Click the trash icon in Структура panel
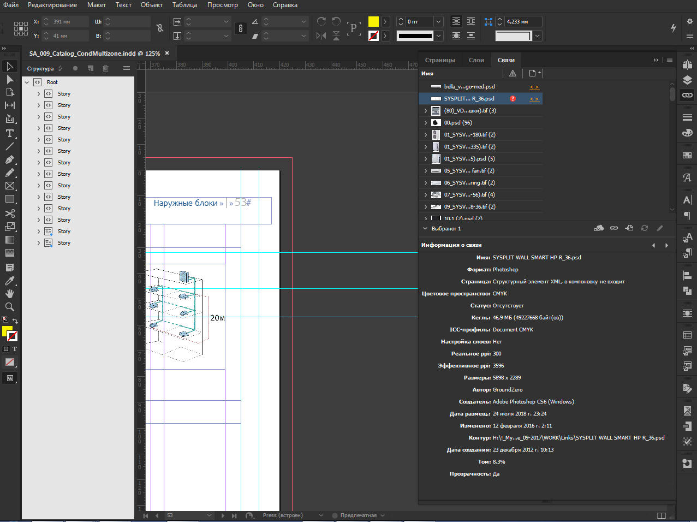697x522 pixels. coord(106,68)
